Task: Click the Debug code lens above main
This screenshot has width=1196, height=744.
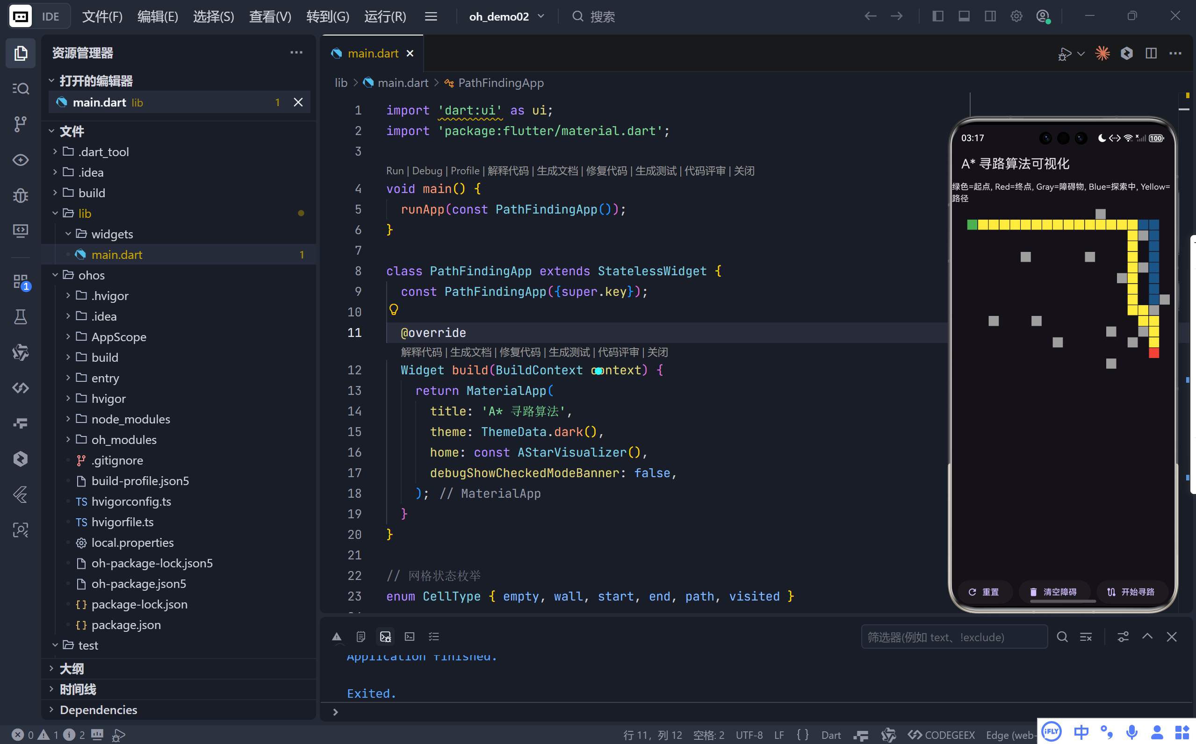Action: pyautogui.click(x=427, y=171)
